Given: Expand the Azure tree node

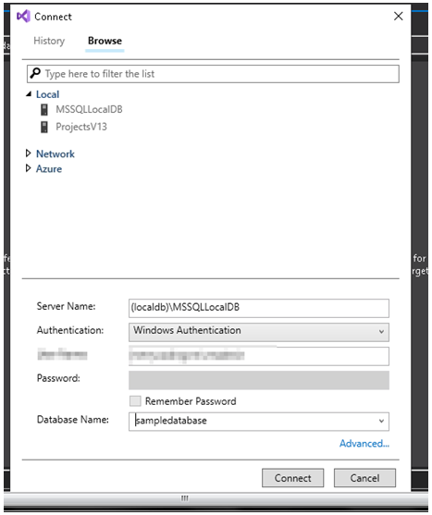Looking at the screenshot, I should pos(29,168).
